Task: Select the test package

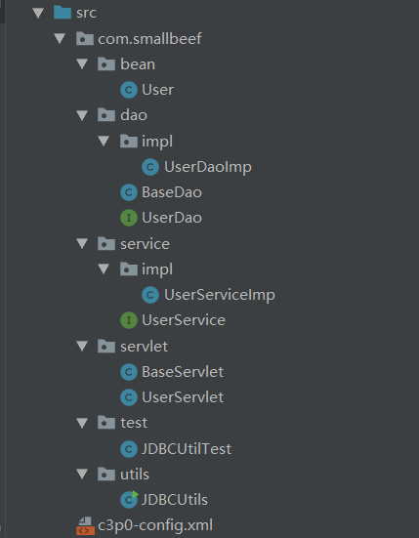Action: pyautogui.click(x=134, y=423)
